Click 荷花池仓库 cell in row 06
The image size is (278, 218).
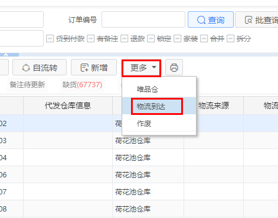[148, 175]
